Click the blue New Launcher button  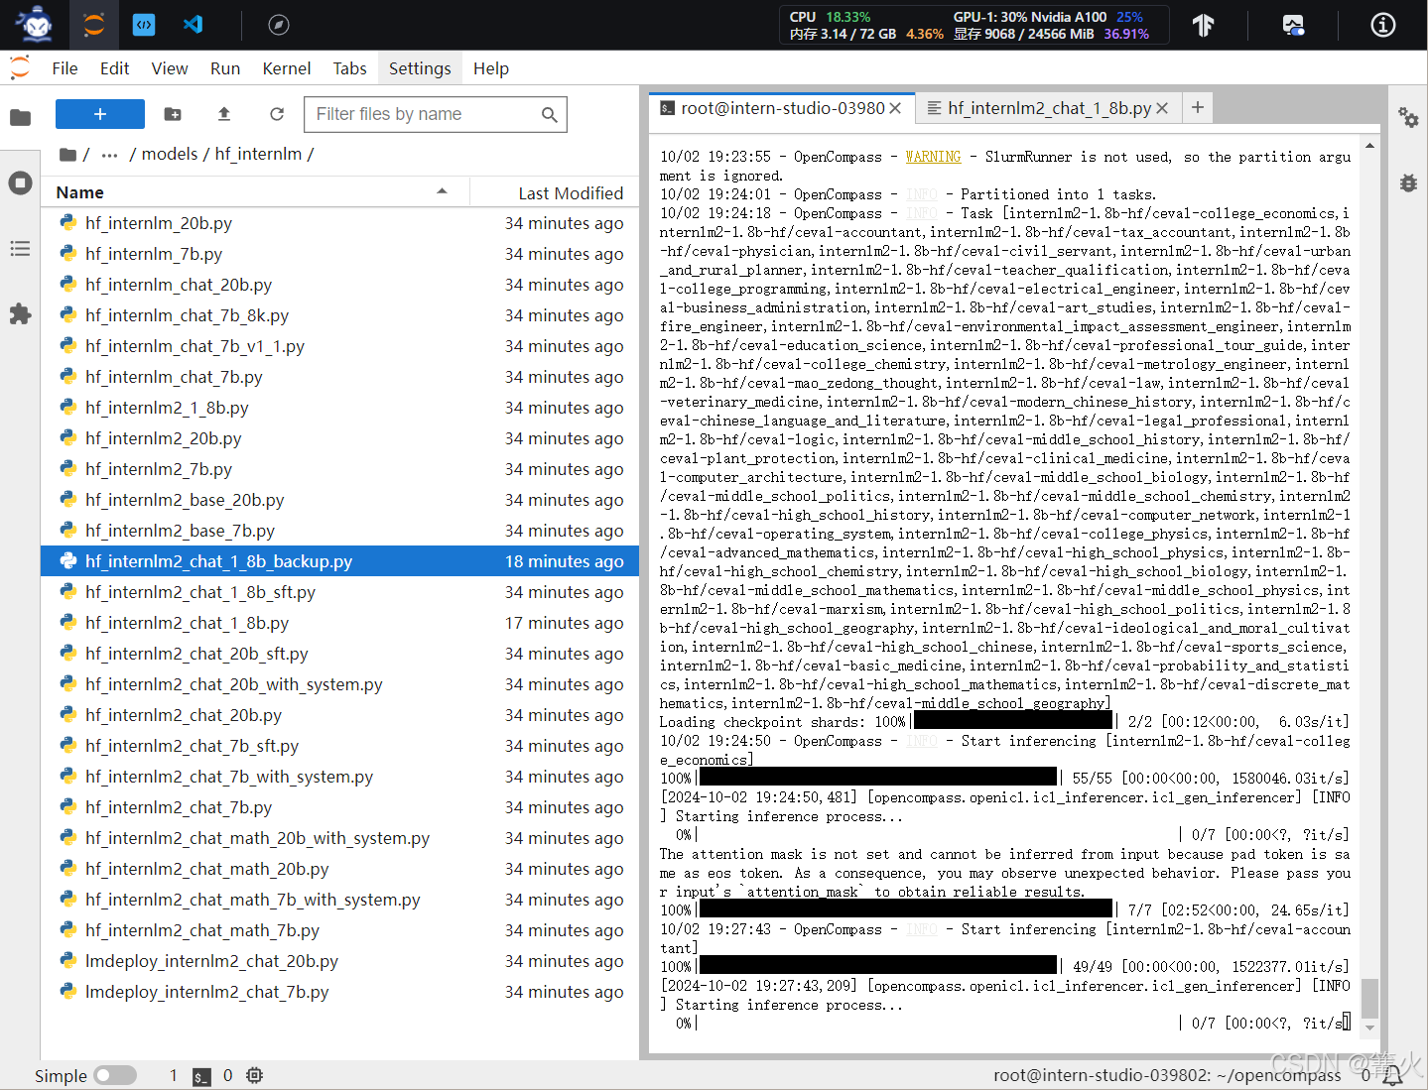(99, 114)
